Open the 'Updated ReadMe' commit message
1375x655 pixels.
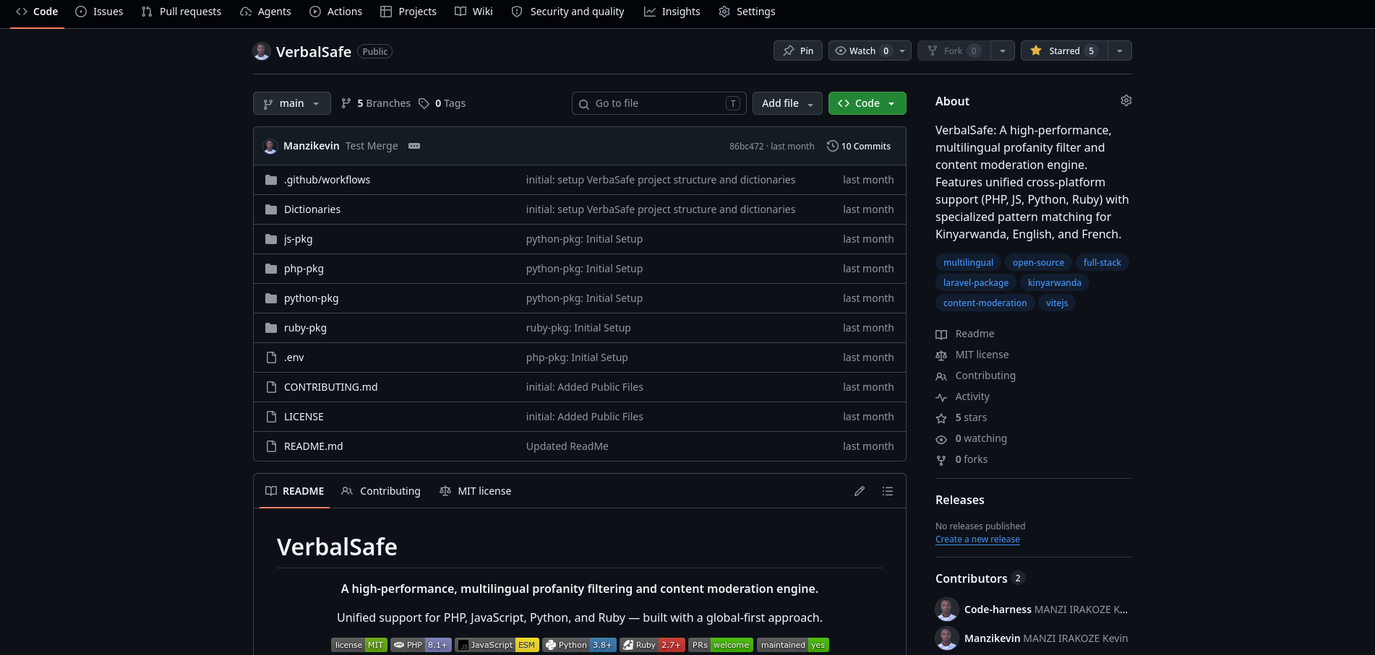coord(567,446)
